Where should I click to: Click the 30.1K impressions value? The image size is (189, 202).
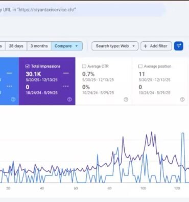(x=33, y=74)
